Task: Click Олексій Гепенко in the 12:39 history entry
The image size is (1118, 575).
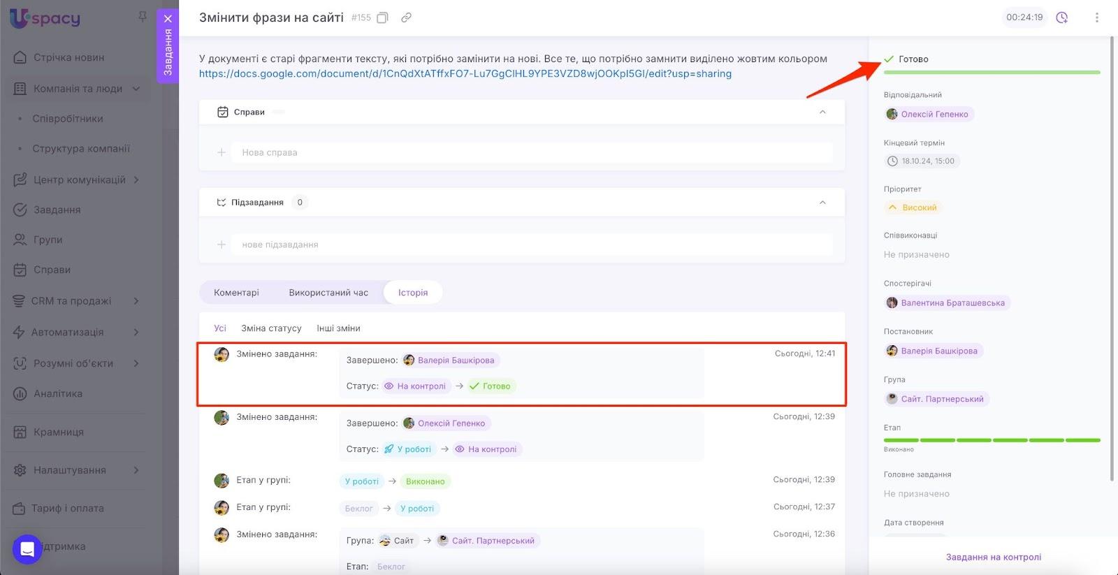Action: (x=447, y=423)
